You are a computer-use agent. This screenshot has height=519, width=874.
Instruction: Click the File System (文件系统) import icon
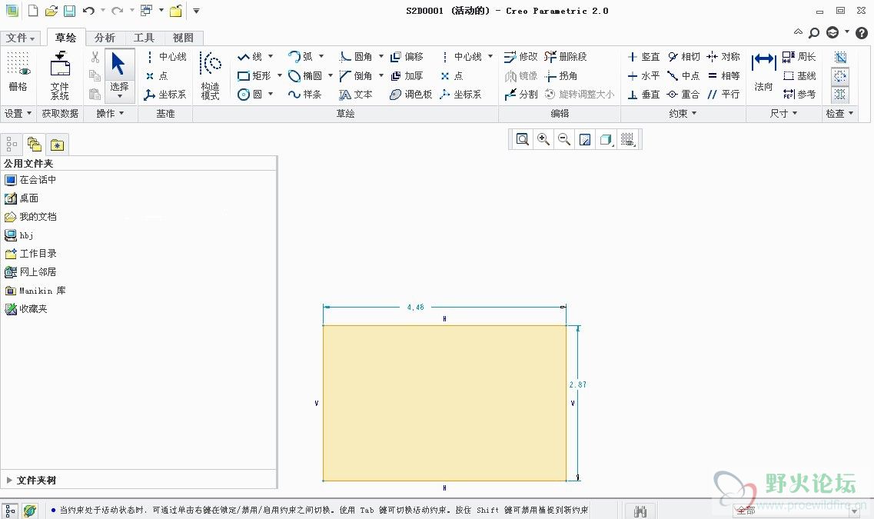click(60, 75)
